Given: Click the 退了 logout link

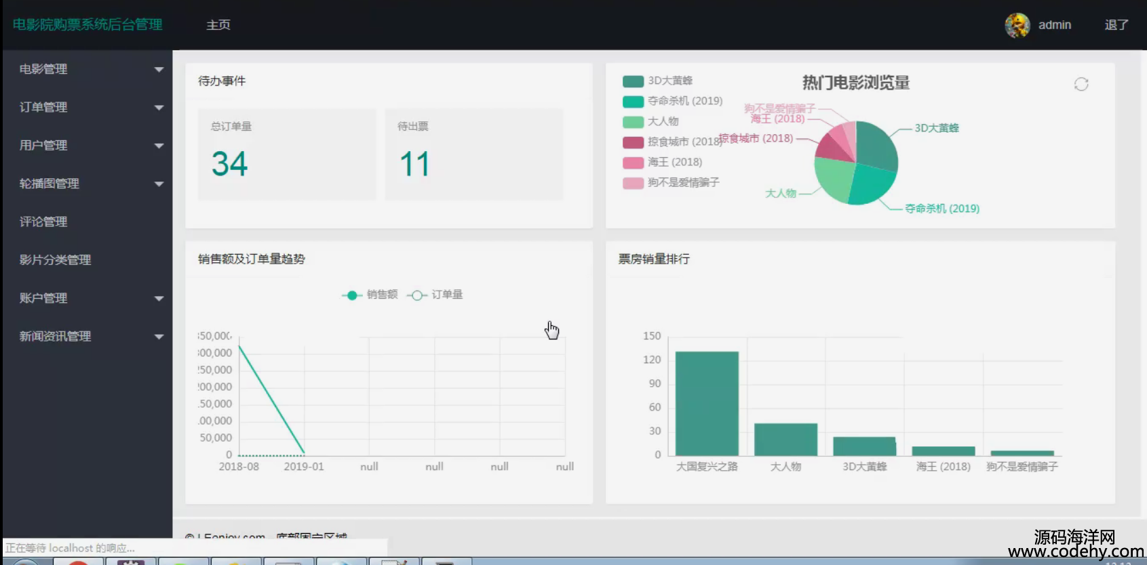Looking at the screenshot, I should tap(1116, 25).
